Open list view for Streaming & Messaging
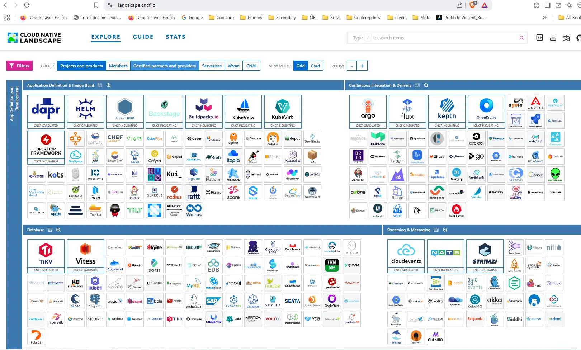The width and height of the screenshot is (581, 350). 436,230
